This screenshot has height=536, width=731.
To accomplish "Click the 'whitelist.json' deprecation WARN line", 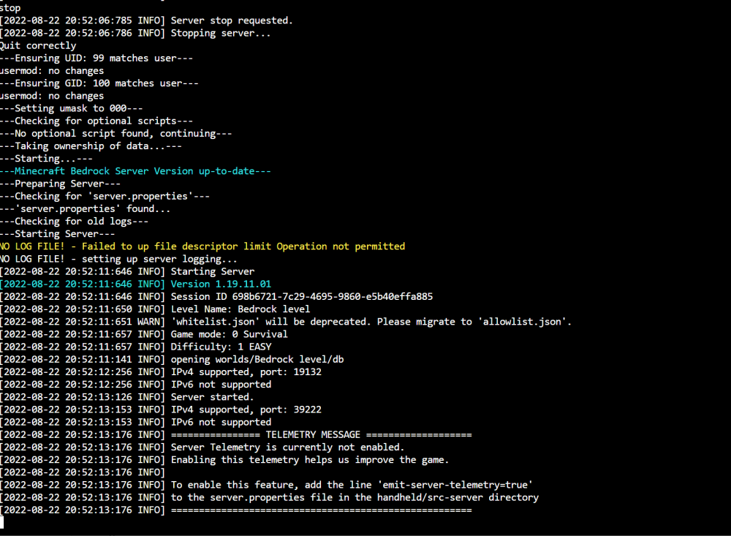I will [x=286, y=322].
